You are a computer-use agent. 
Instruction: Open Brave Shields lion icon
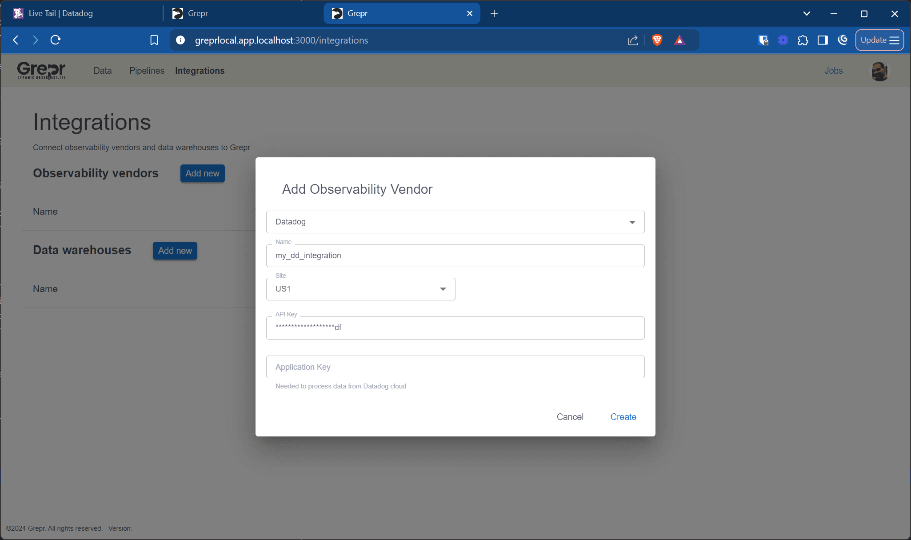pos(657,40)
